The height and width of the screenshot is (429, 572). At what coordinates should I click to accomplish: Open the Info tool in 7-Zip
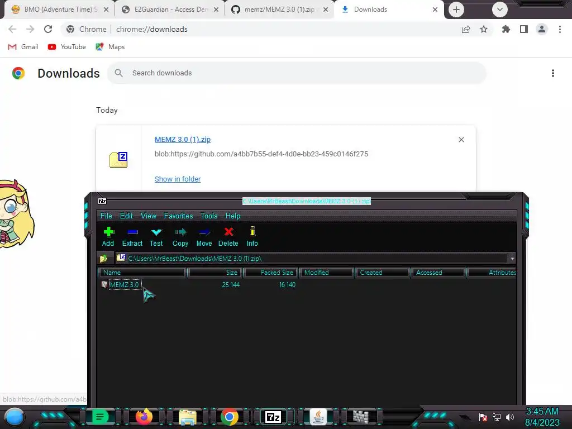click(x=252, y=237)
